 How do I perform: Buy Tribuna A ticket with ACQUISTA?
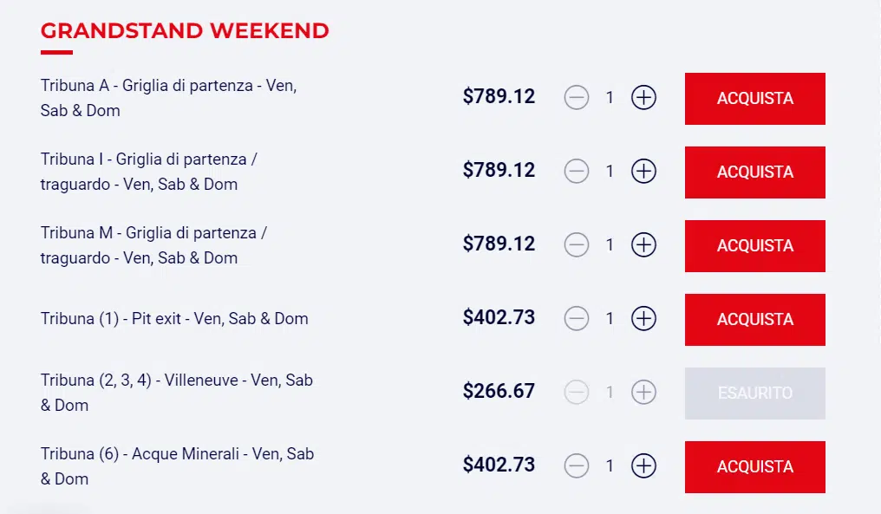[x=754, y=98]
